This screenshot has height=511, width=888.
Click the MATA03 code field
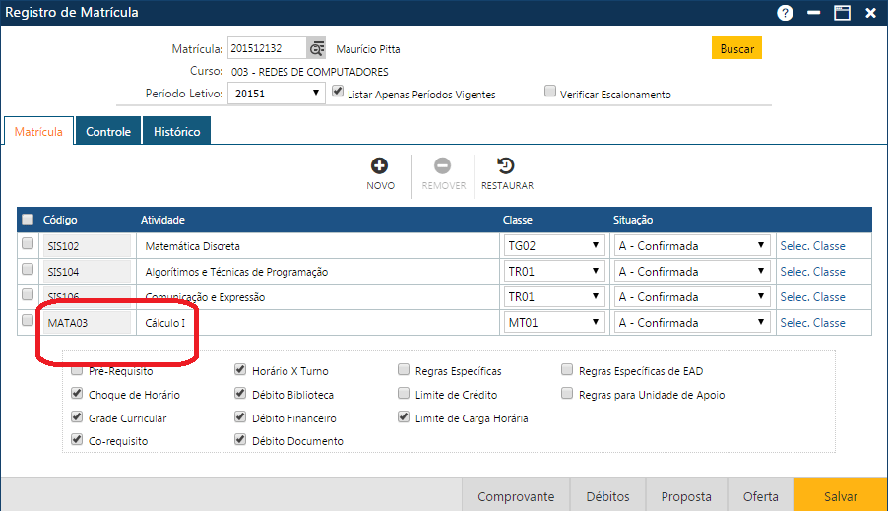coord(88,322)
